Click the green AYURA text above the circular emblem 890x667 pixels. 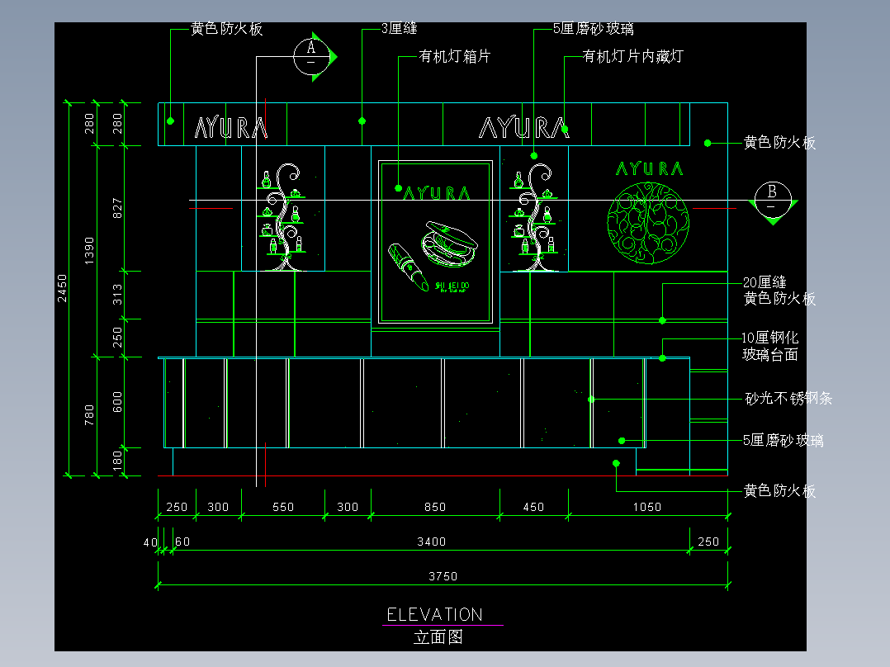[x=649, y=168]
